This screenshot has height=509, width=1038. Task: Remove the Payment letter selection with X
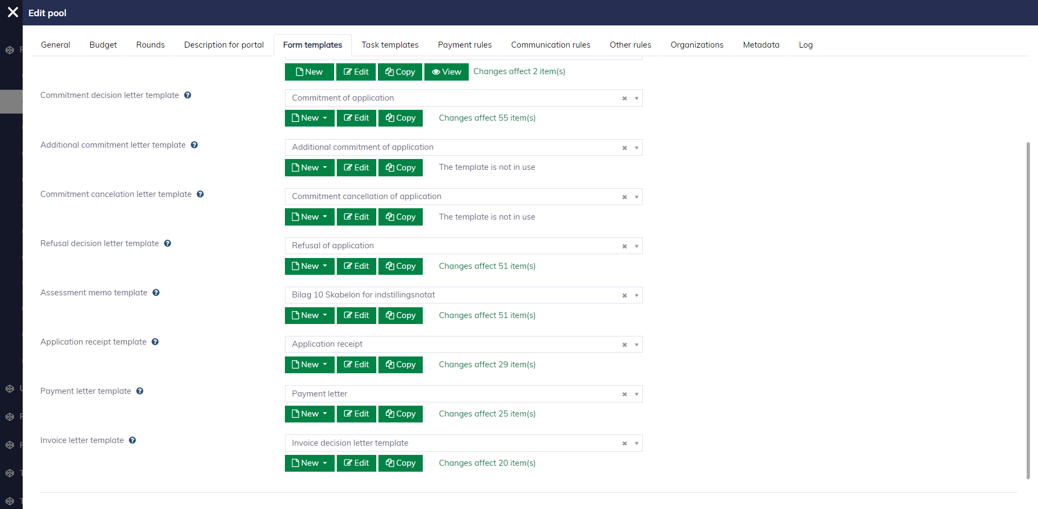pos(624,394)
